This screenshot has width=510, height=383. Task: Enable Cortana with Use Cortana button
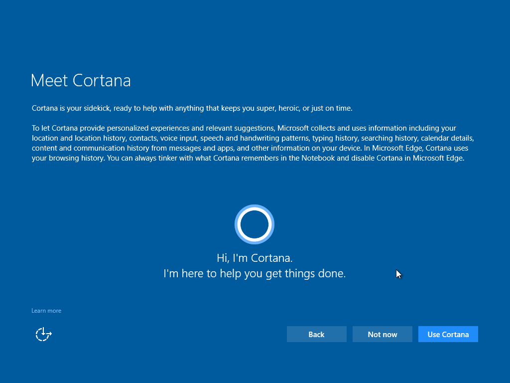tap(448, 334)
